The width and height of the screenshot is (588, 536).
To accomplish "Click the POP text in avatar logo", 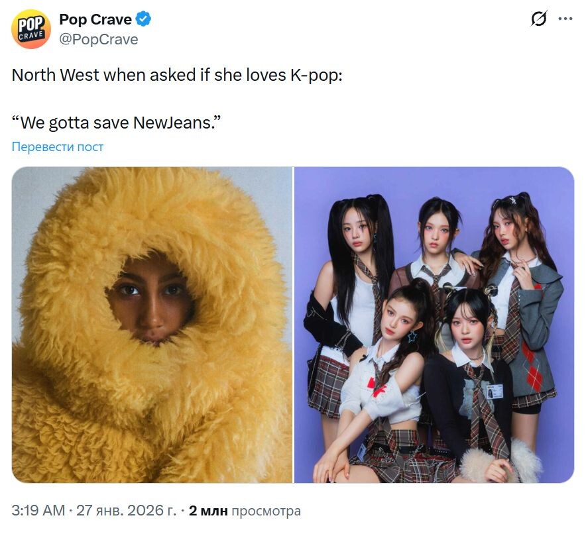I will 30,25.
